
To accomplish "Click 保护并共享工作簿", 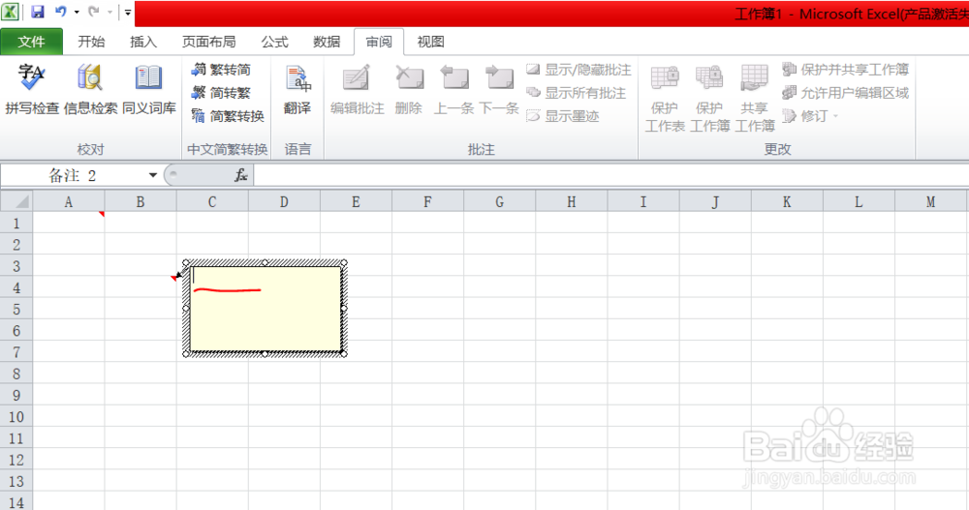I will click(845, 69).
